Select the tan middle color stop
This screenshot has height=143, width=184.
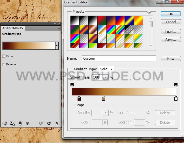click(x=104, y=98)
